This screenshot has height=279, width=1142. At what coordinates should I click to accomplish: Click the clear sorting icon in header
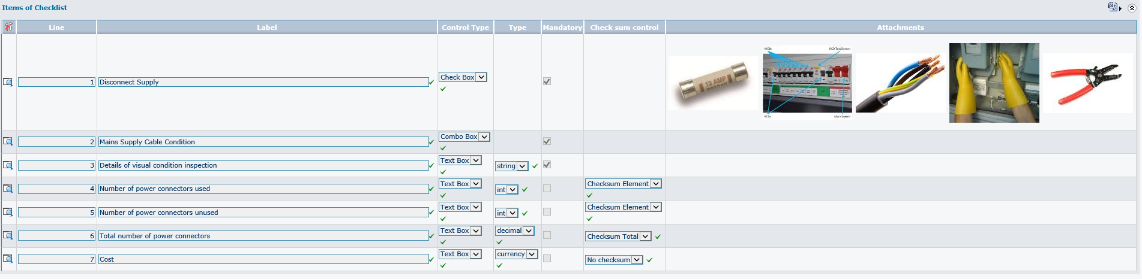[8, 27]
